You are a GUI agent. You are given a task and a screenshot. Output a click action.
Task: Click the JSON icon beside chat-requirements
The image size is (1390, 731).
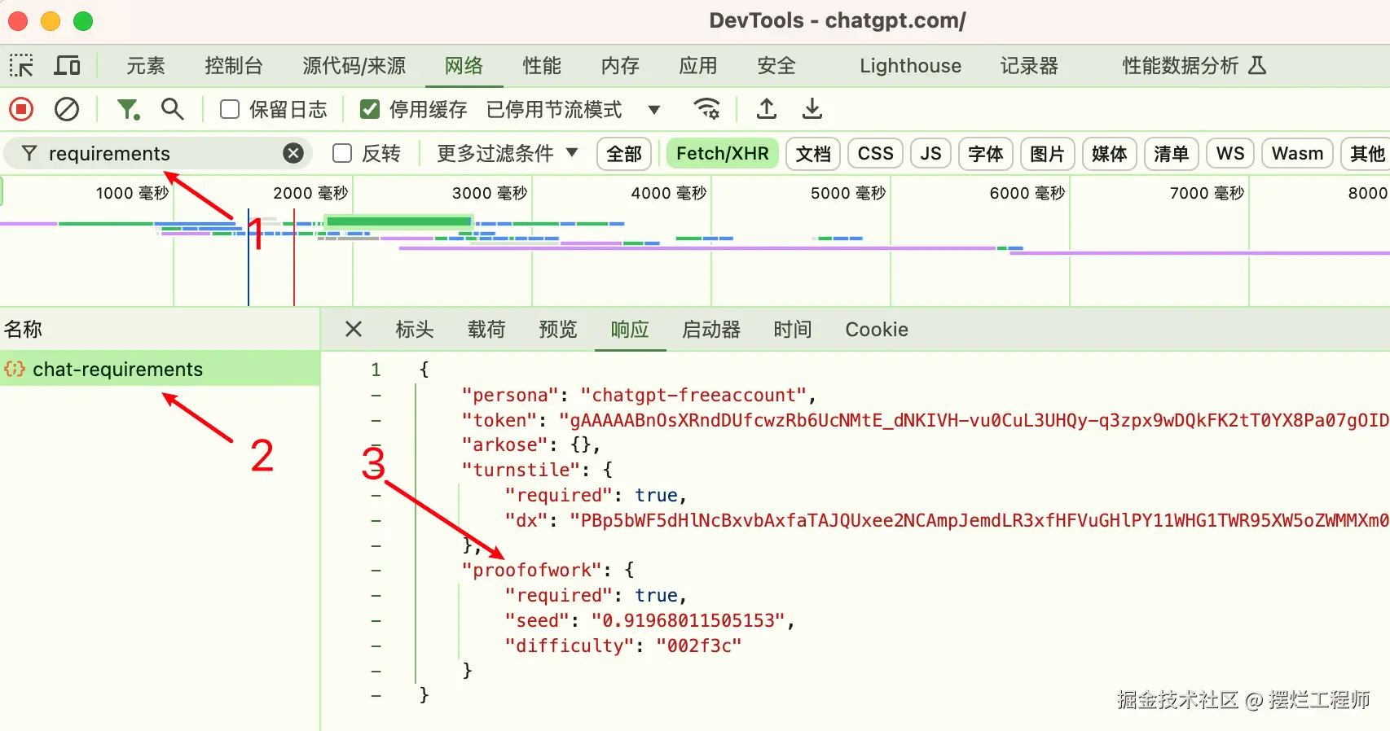[15, 369]
